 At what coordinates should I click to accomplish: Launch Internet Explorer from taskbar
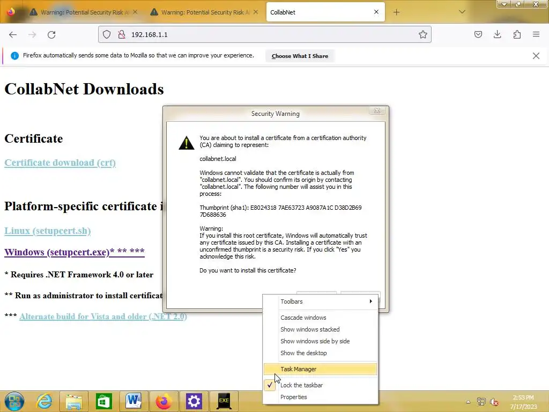click(x=44, y=401)
